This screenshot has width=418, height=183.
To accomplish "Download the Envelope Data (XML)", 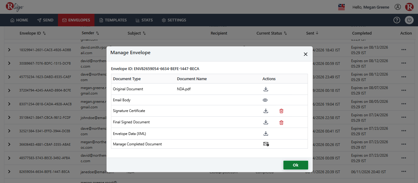I will pyautogui.click(x=266, y=133).
